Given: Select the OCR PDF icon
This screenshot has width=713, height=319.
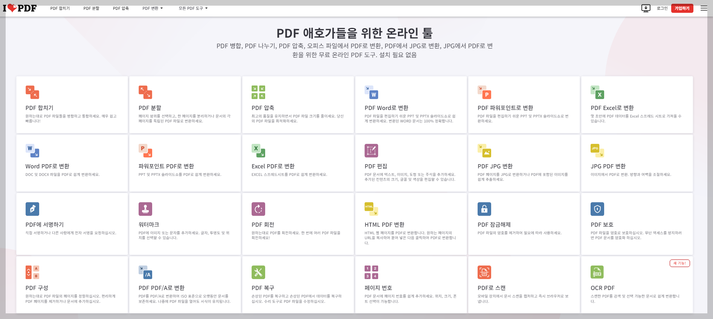Looking at the screenshot, I should click(597, 272).
